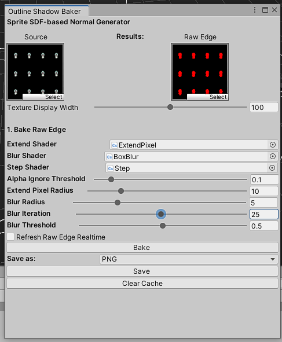This screenshot has height=342, width=282.
Task: Click Select under the Raw Edge texture
Action: click(207, 97)
